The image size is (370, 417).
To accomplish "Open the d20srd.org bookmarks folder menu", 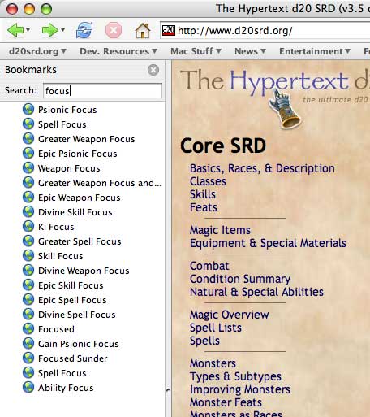I will [37, 51].
